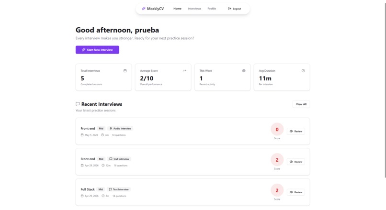Click the calendar icon in Total Interviews card
Viewport: 386px width, 210px height.
point(125,71)
